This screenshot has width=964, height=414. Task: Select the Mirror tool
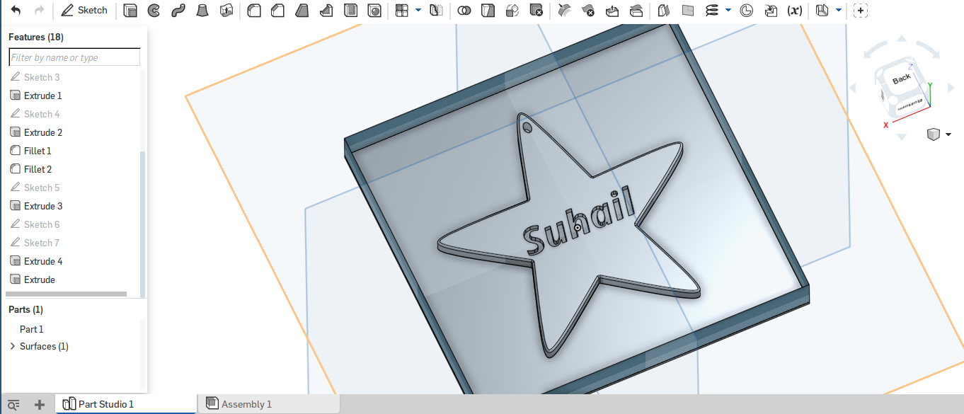click(436, 11)
